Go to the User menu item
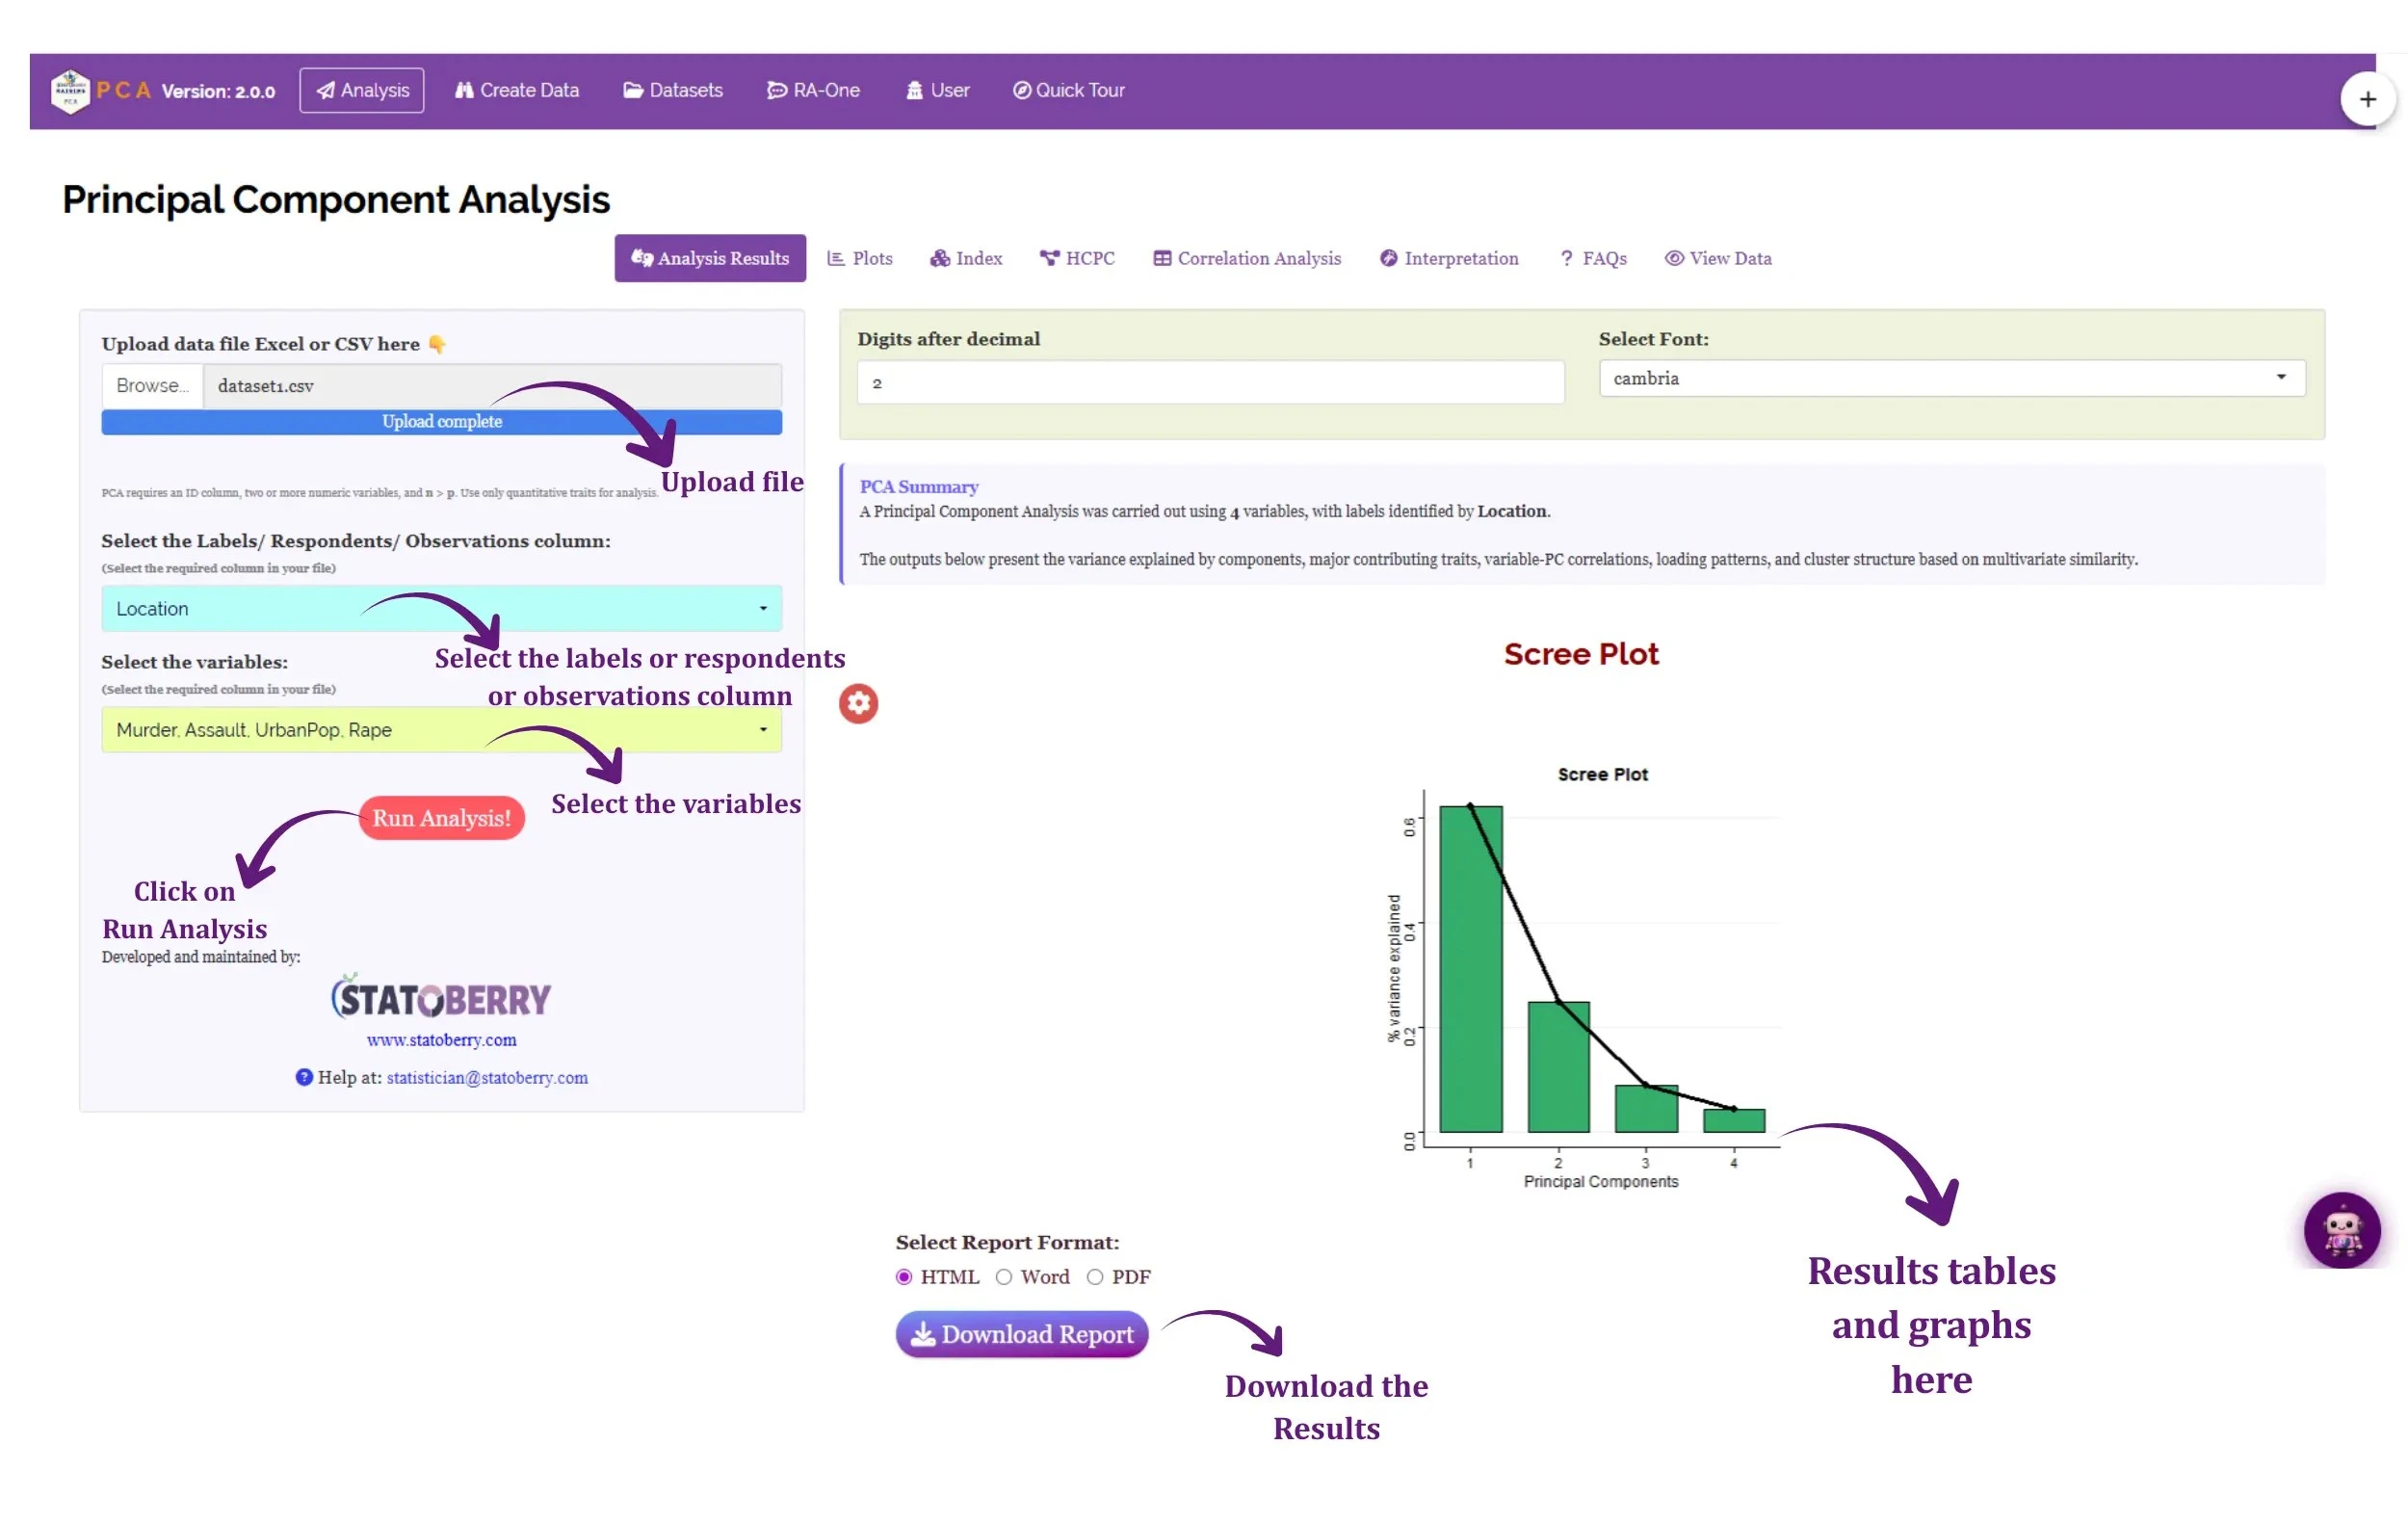This screenshot has height=1523, width=2408. tap(937, 90)
